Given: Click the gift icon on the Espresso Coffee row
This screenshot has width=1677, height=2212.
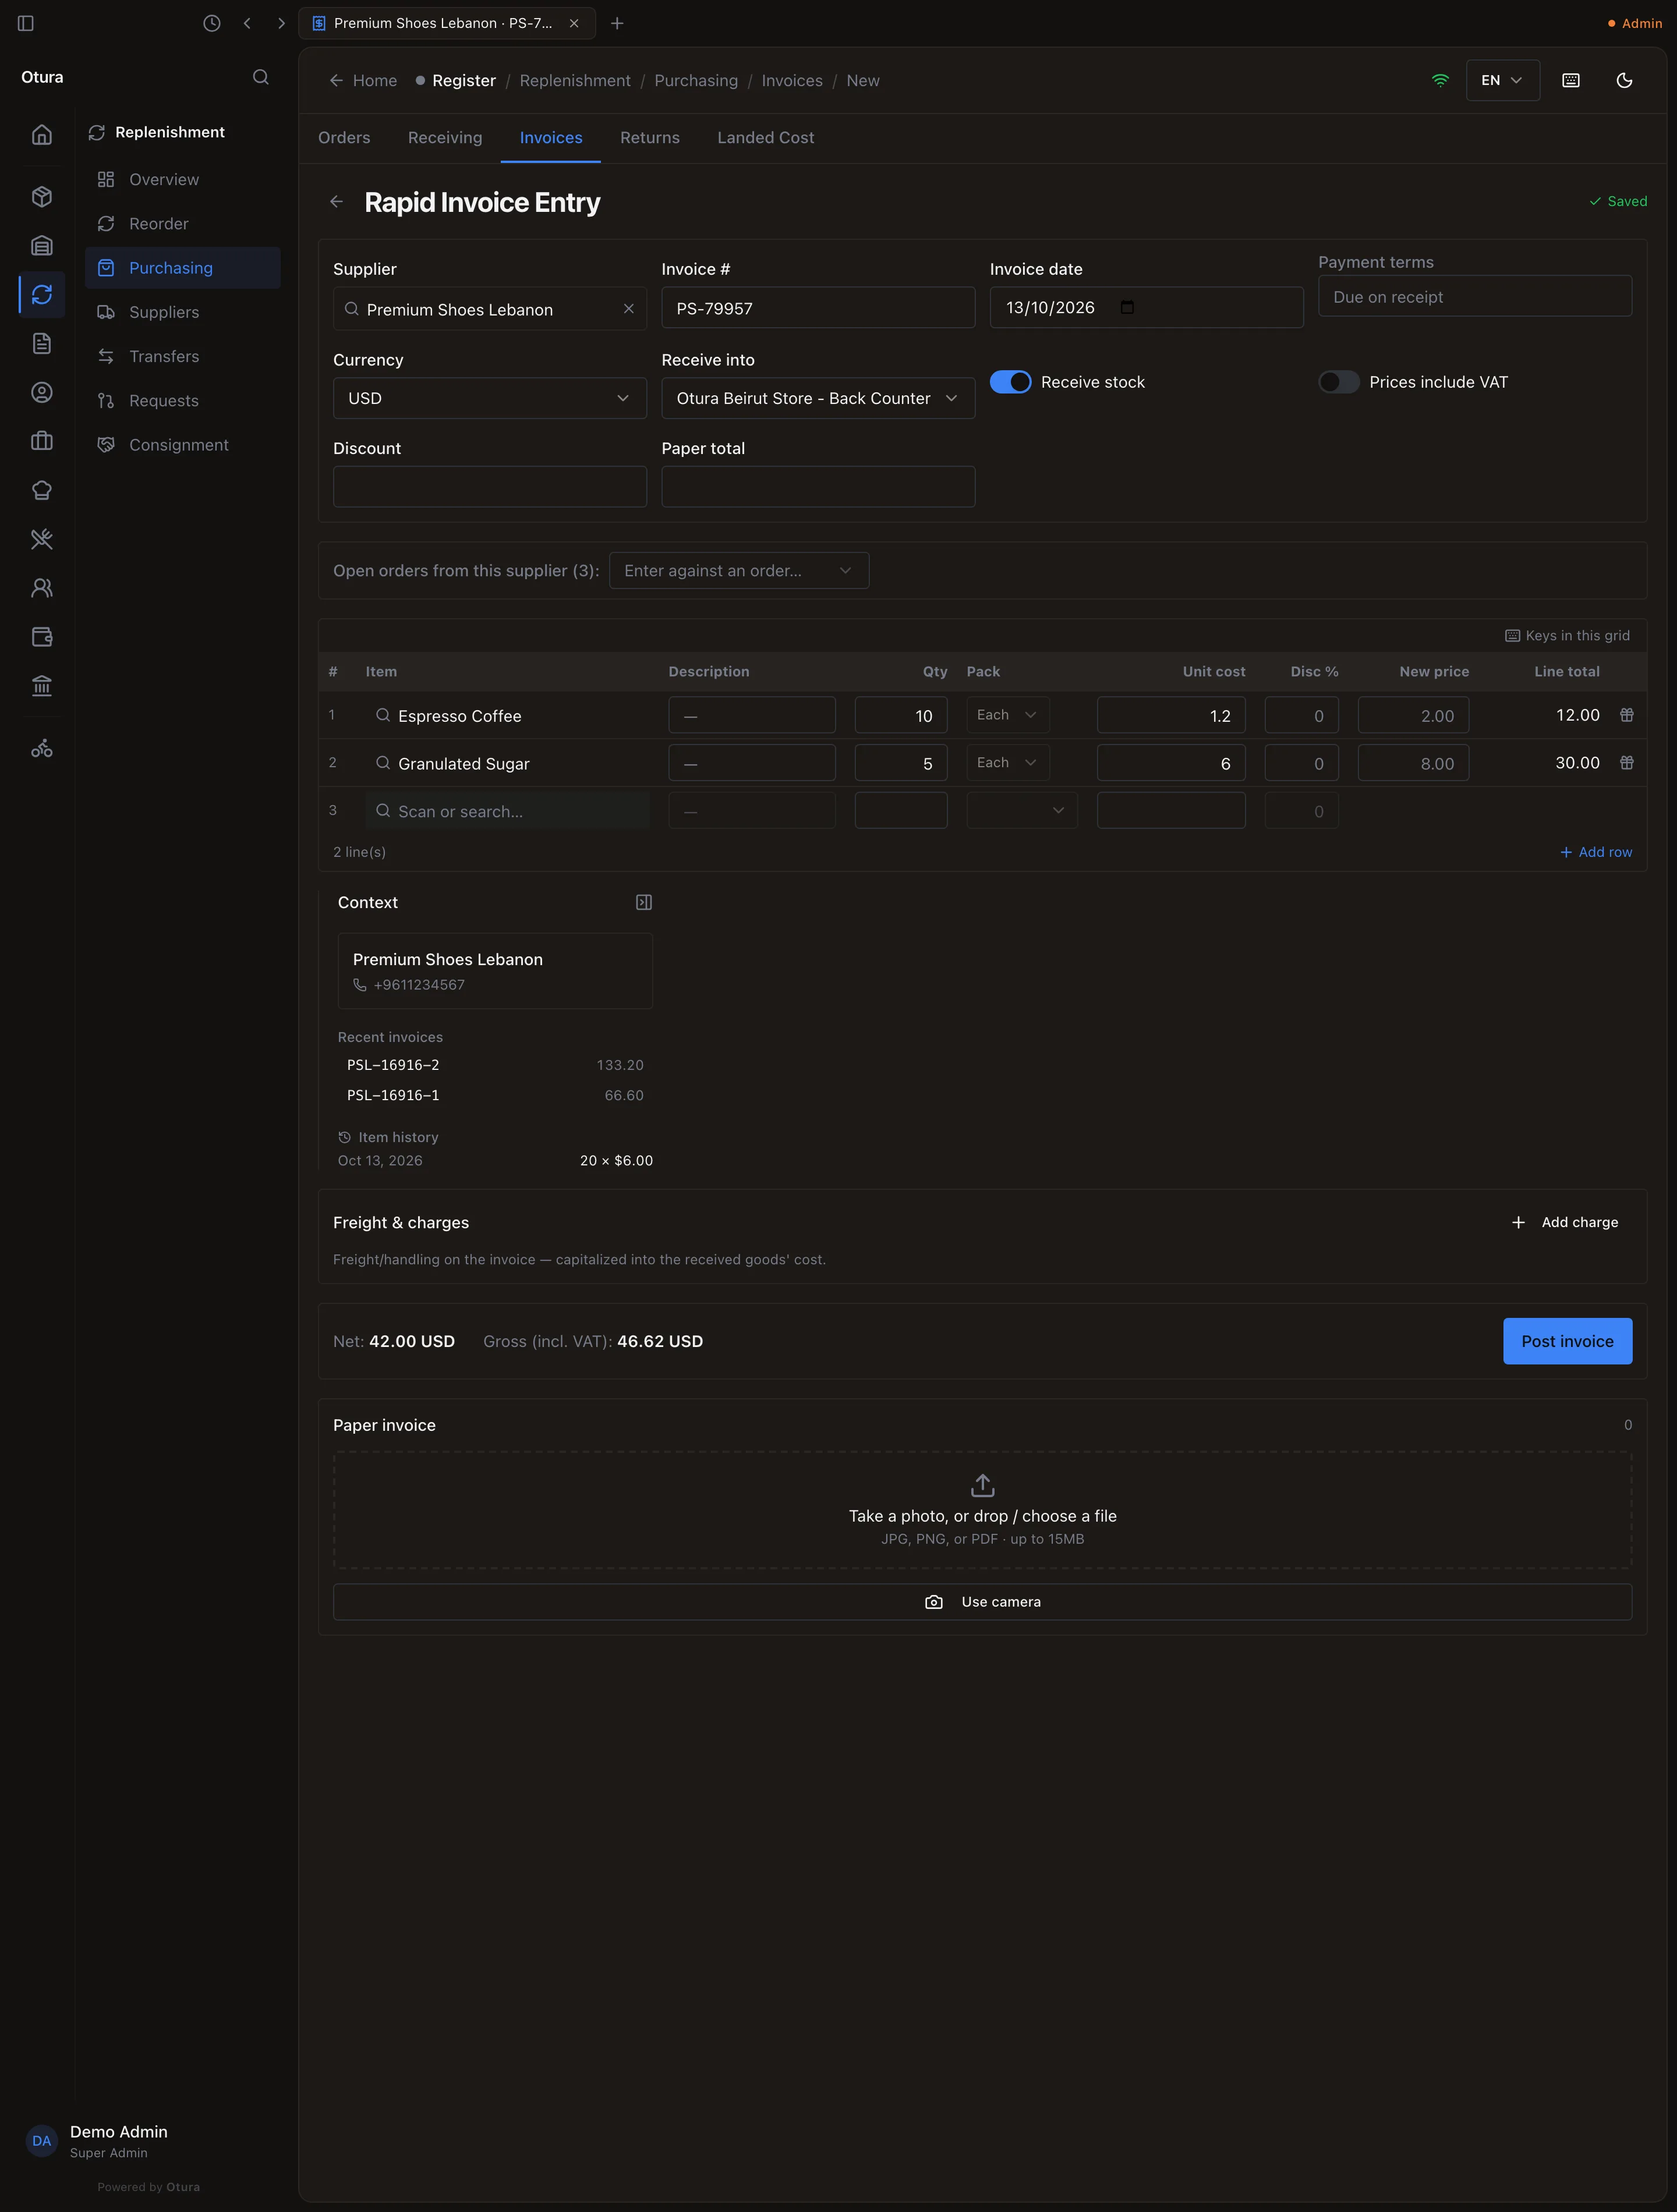Looking at the screenshot, I should (x=1627, y=715).
